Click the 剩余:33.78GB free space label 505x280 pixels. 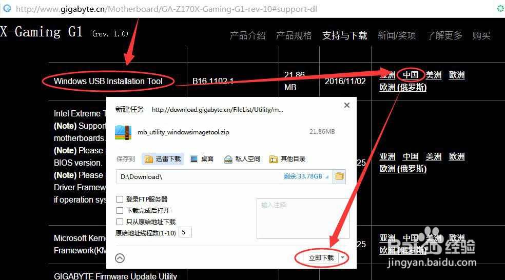[303, 176]
